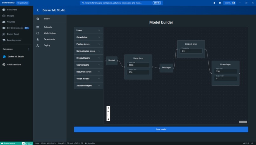Expand the Dropout layers category

click(x=89, y=58)
